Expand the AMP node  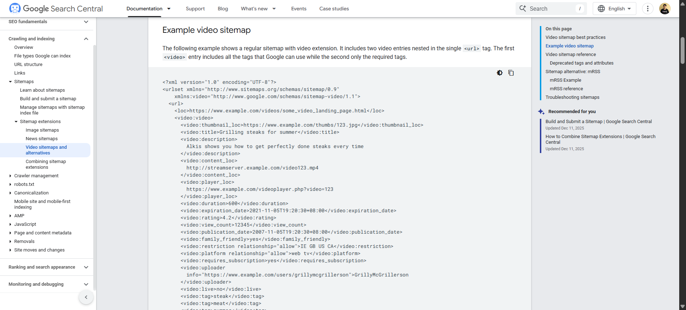tap(10, 216)
